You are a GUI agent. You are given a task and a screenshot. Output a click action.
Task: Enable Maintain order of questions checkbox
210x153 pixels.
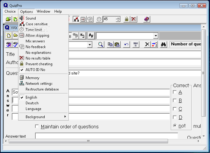tap(37, 126)
